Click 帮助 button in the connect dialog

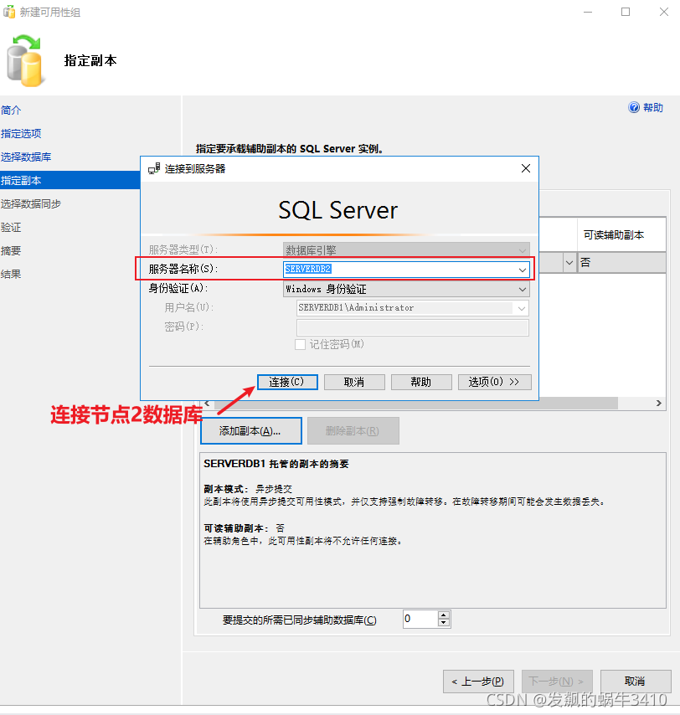[421, 382]
